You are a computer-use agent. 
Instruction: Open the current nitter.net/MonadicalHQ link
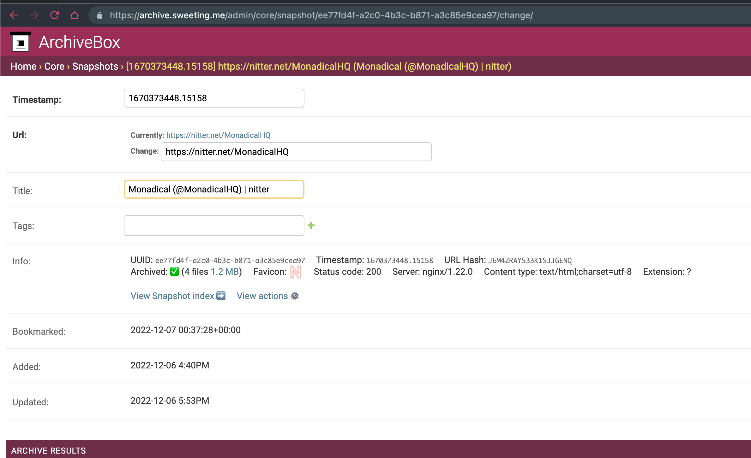point(218,135)
